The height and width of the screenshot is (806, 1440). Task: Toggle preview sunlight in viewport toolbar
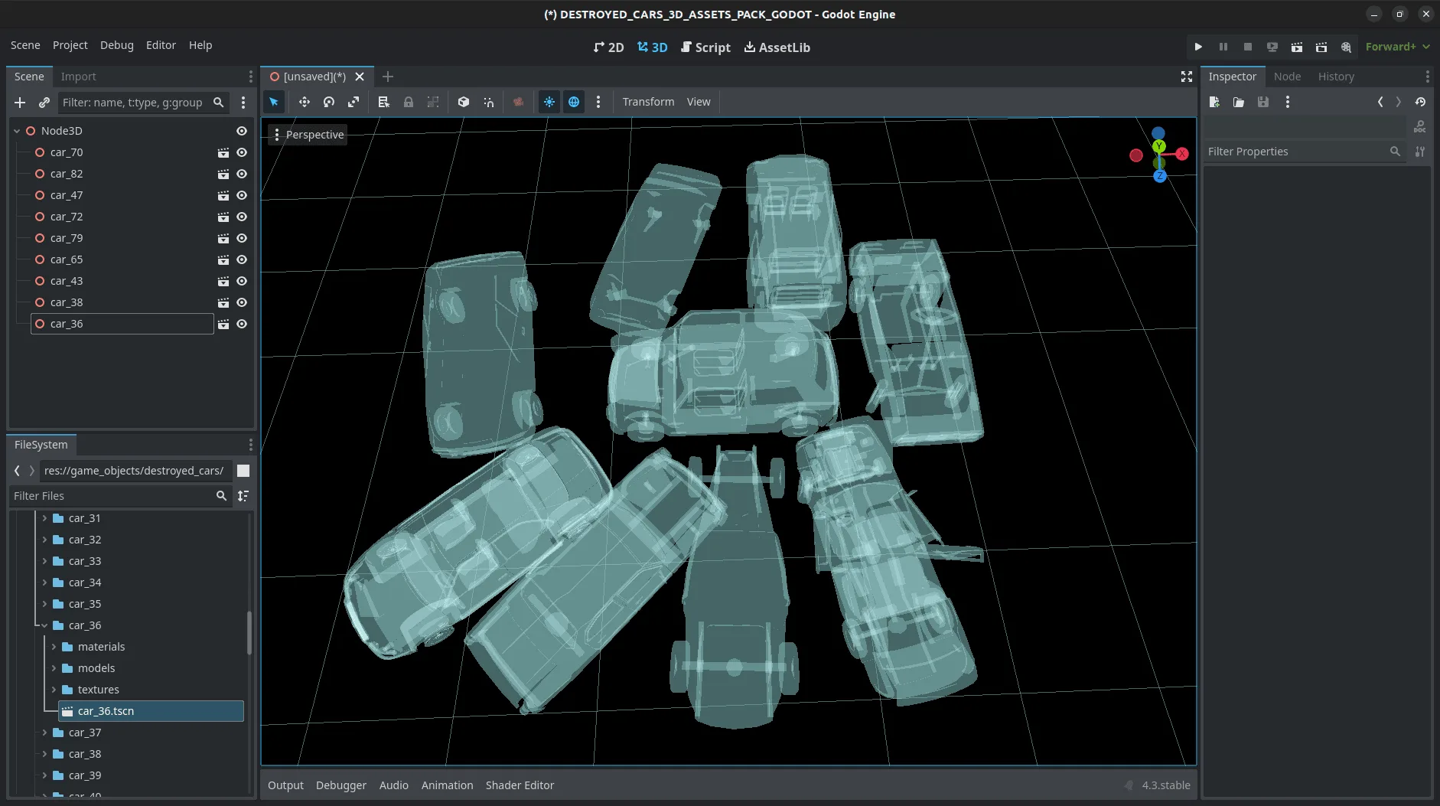coord(549,102)
